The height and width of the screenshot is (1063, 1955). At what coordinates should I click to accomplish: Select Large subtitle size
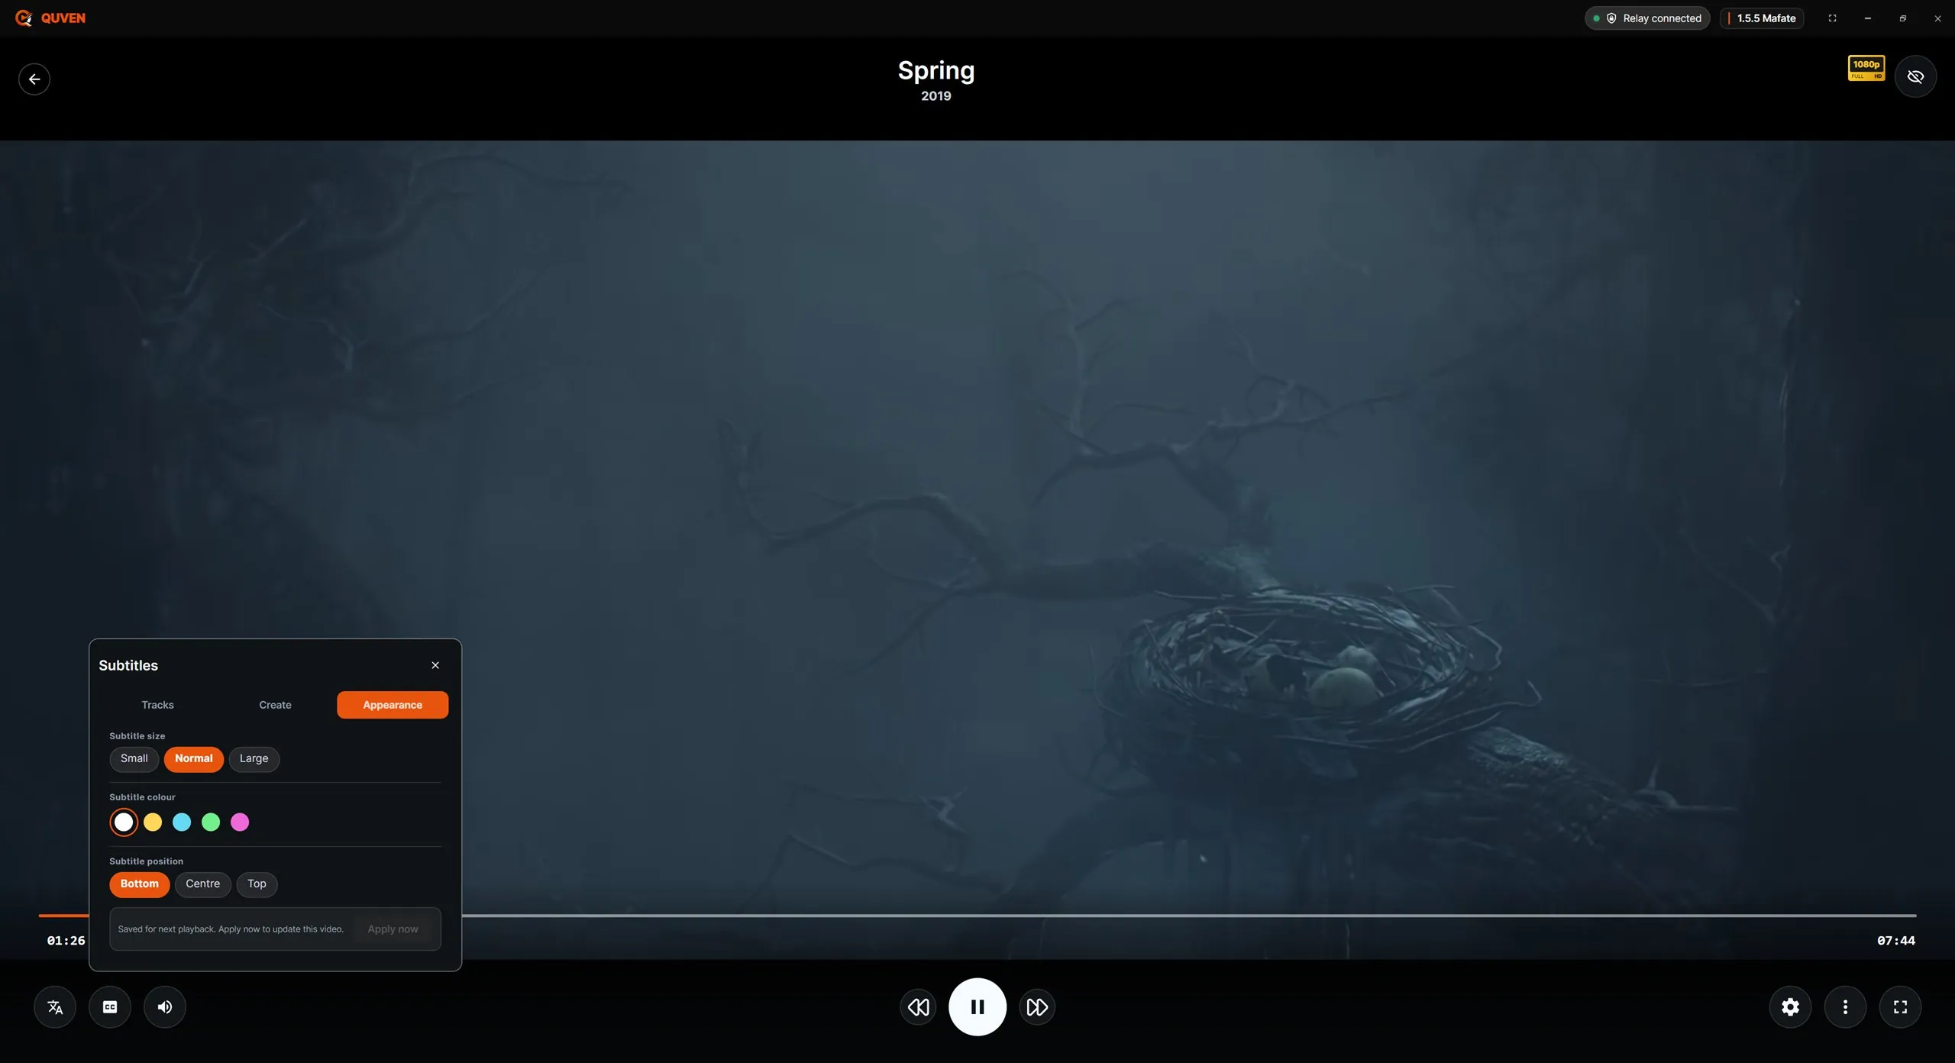point(254,758)
